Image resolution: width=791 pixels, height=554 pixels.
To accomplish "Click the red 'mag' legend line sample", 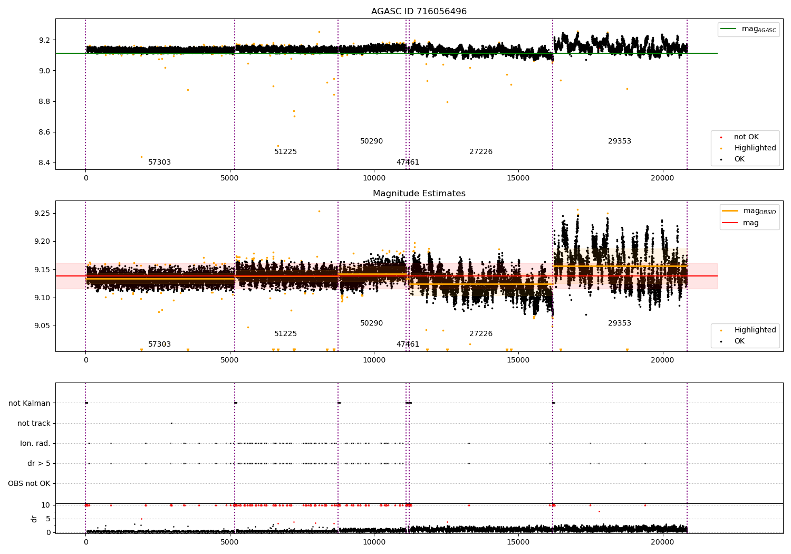I will (730, 223).
